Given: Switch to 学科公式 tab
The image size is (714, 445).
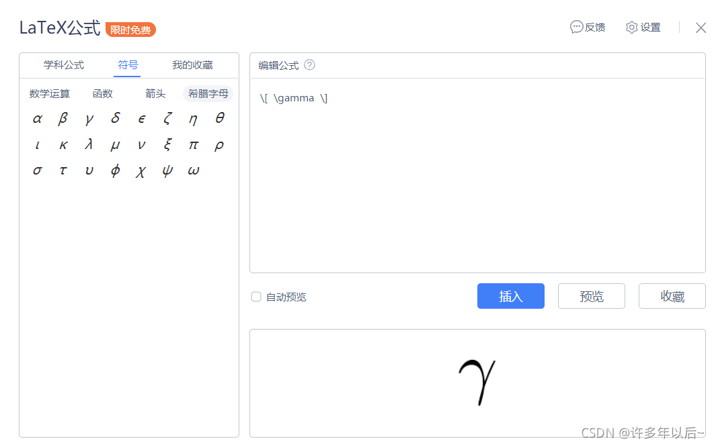Looking at the screenshot, I should pos(64,65).
